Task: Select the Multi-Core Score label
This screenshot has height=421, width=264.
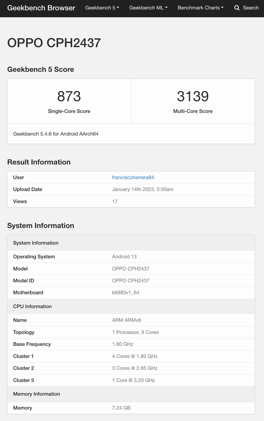Action: tap(193, 111)
